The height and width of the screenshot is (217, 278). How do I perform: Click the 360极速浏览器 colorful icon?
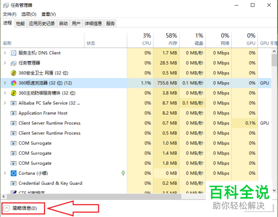tap(13, 83)
